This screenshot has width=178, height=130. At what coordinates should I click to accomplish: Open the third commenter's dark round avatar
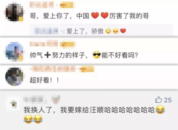pyautogui.click(x=14, y=76)
